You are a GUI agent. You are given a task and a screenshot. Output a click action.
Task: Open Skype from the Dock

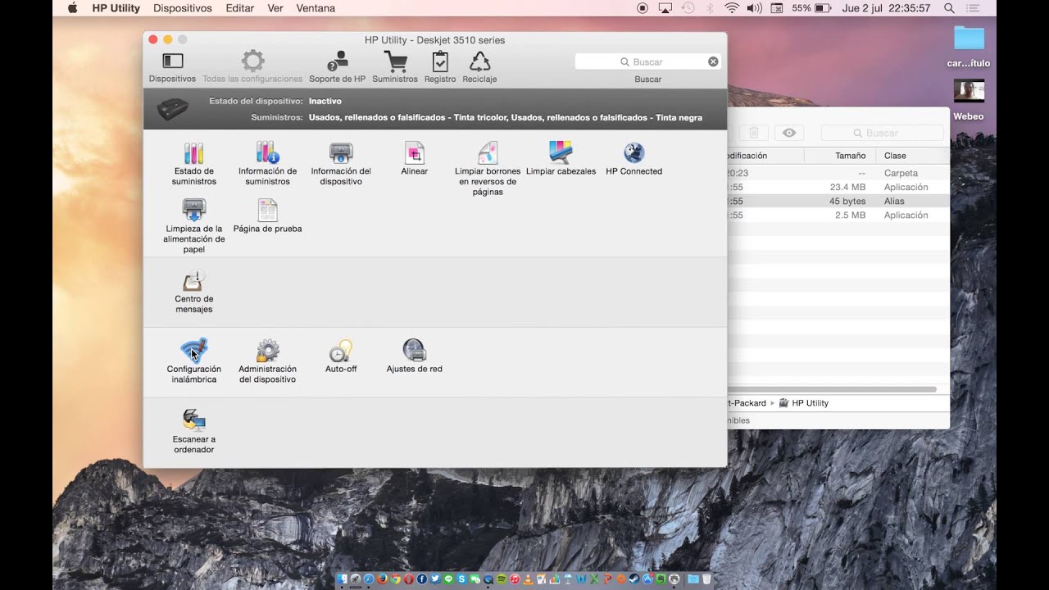(461, 579)
